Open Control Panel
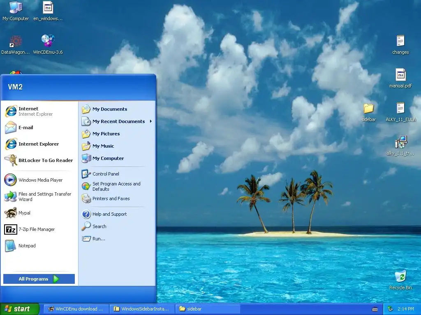Viewport: 421px width, 315px height. pyautogui.click(x=117, y=174)
